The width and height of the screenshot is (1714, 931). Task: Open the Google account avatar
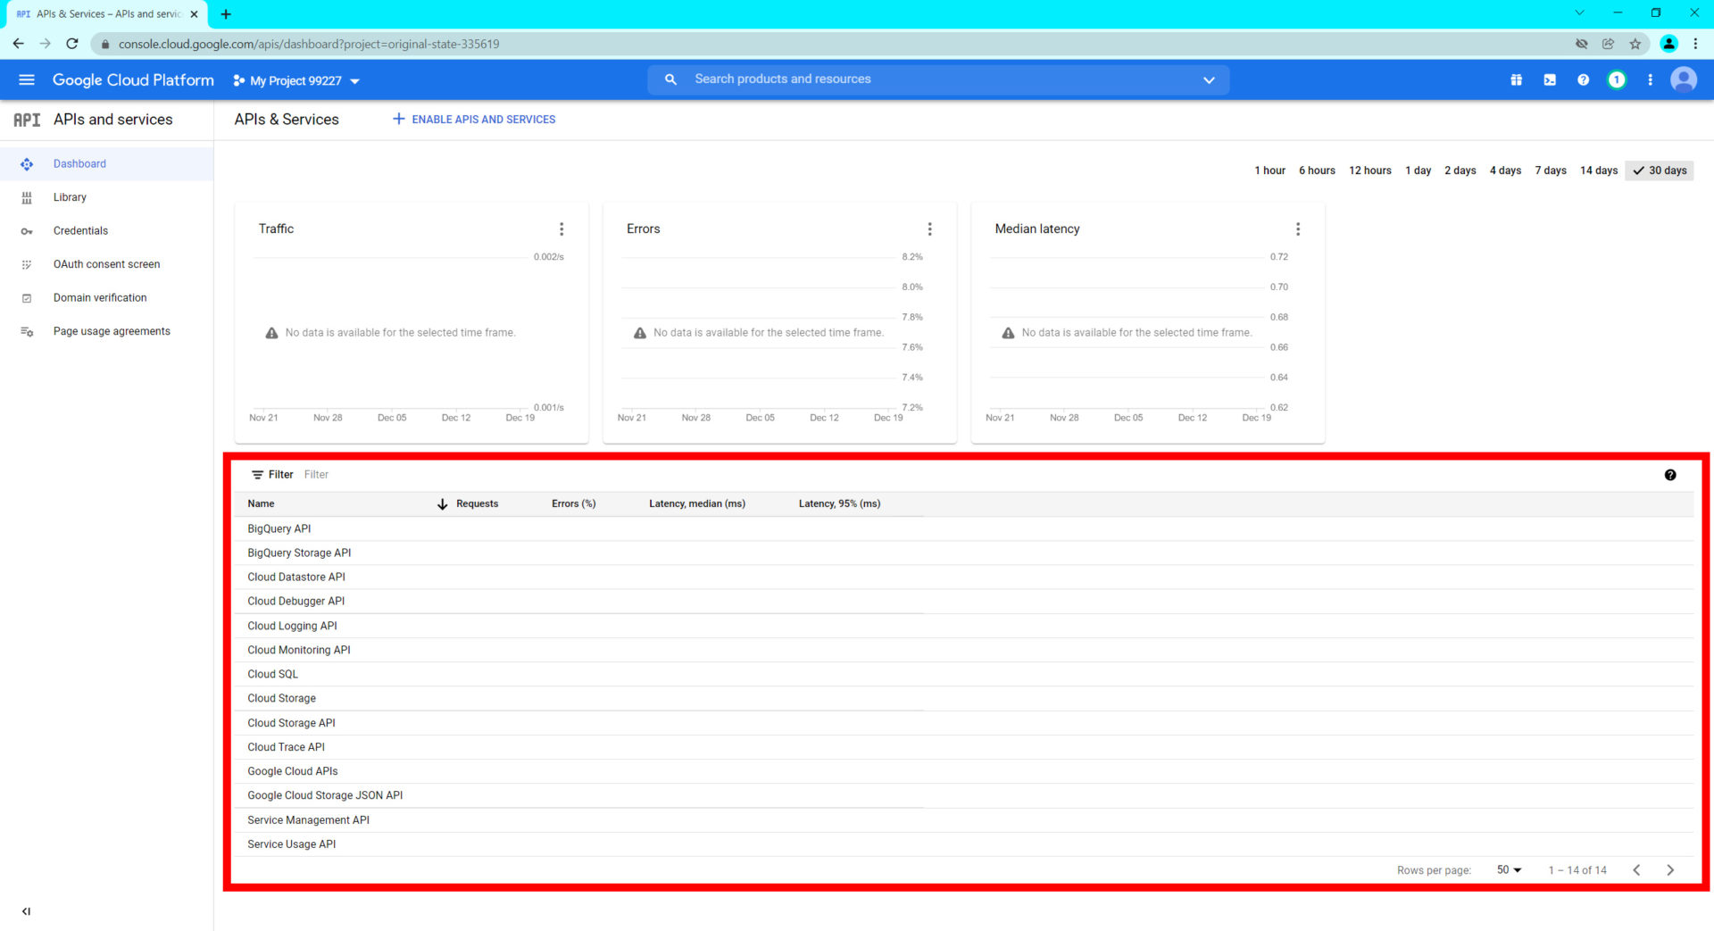coord(1684,79)
